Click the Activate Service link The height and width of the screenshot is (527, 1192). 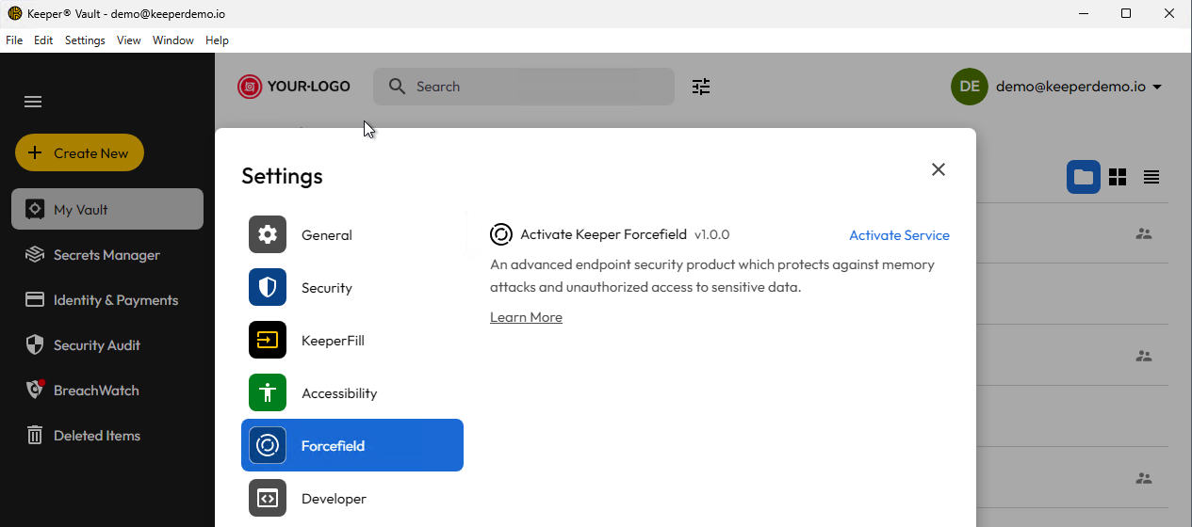pyautogui.click(x=899, y=235)
